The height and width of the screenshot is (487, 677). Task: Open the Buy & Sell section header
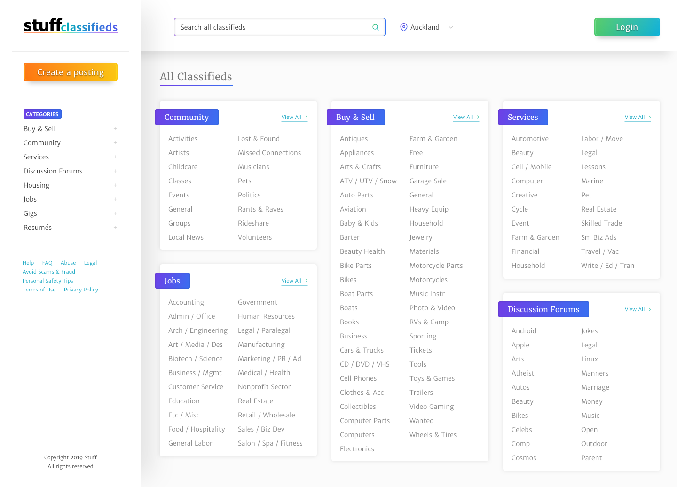pyautogui.click(x=355, y=117)
